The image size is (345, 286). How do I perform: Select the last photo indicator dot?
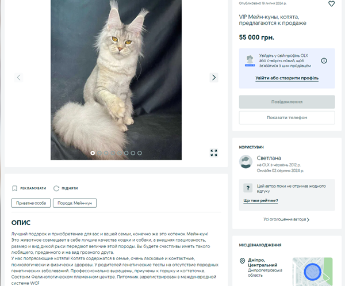click(140, 153)
